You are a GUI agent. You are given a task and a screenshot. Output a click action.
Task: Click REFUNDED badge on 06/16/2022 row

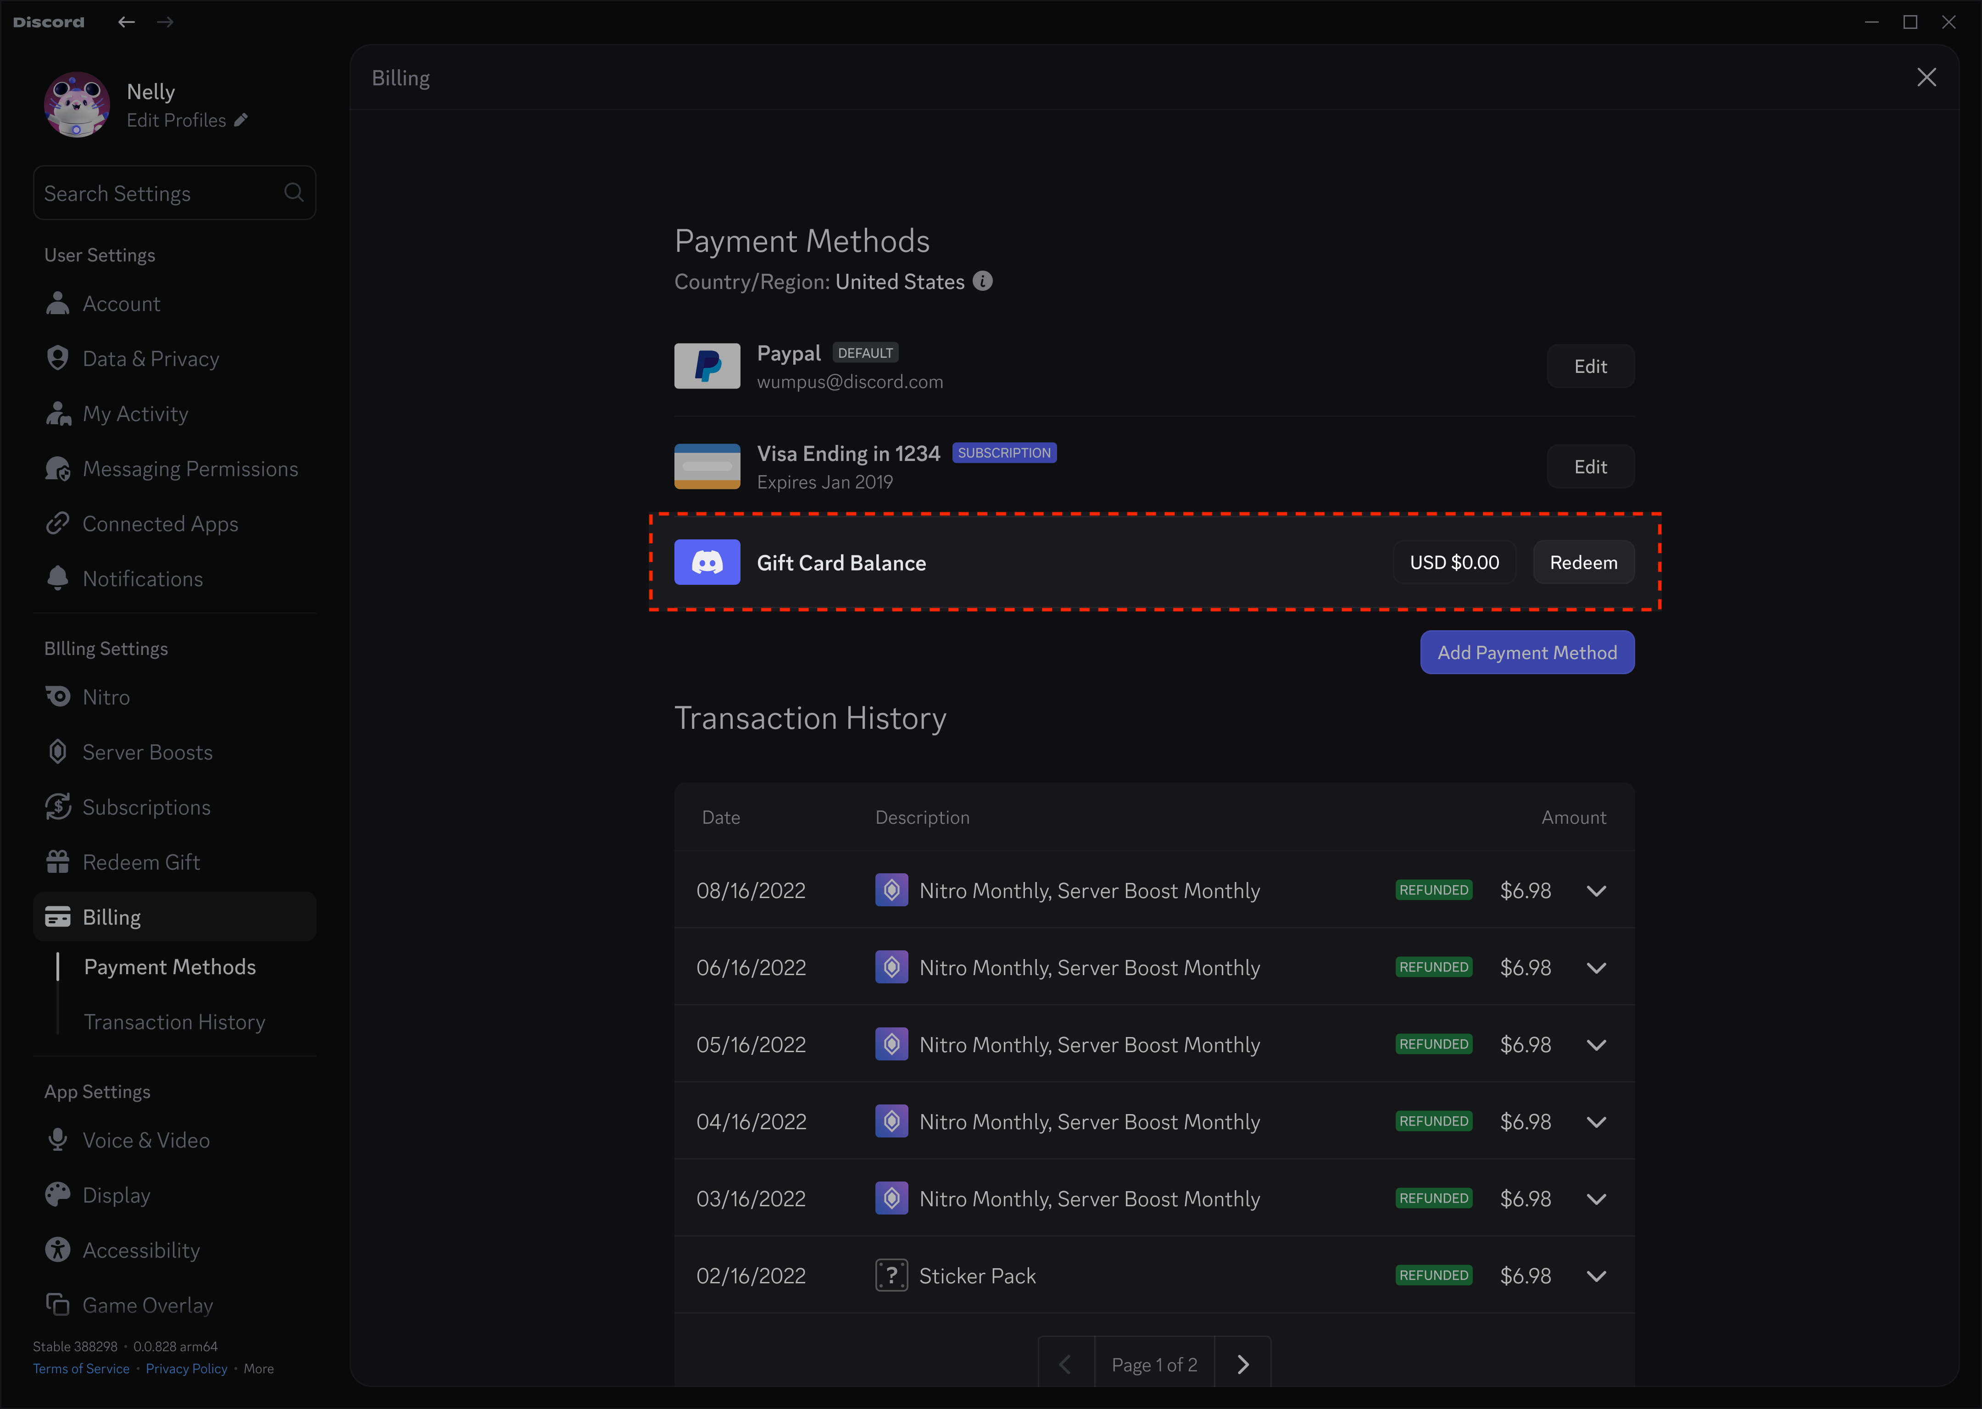click(1434, 967)
